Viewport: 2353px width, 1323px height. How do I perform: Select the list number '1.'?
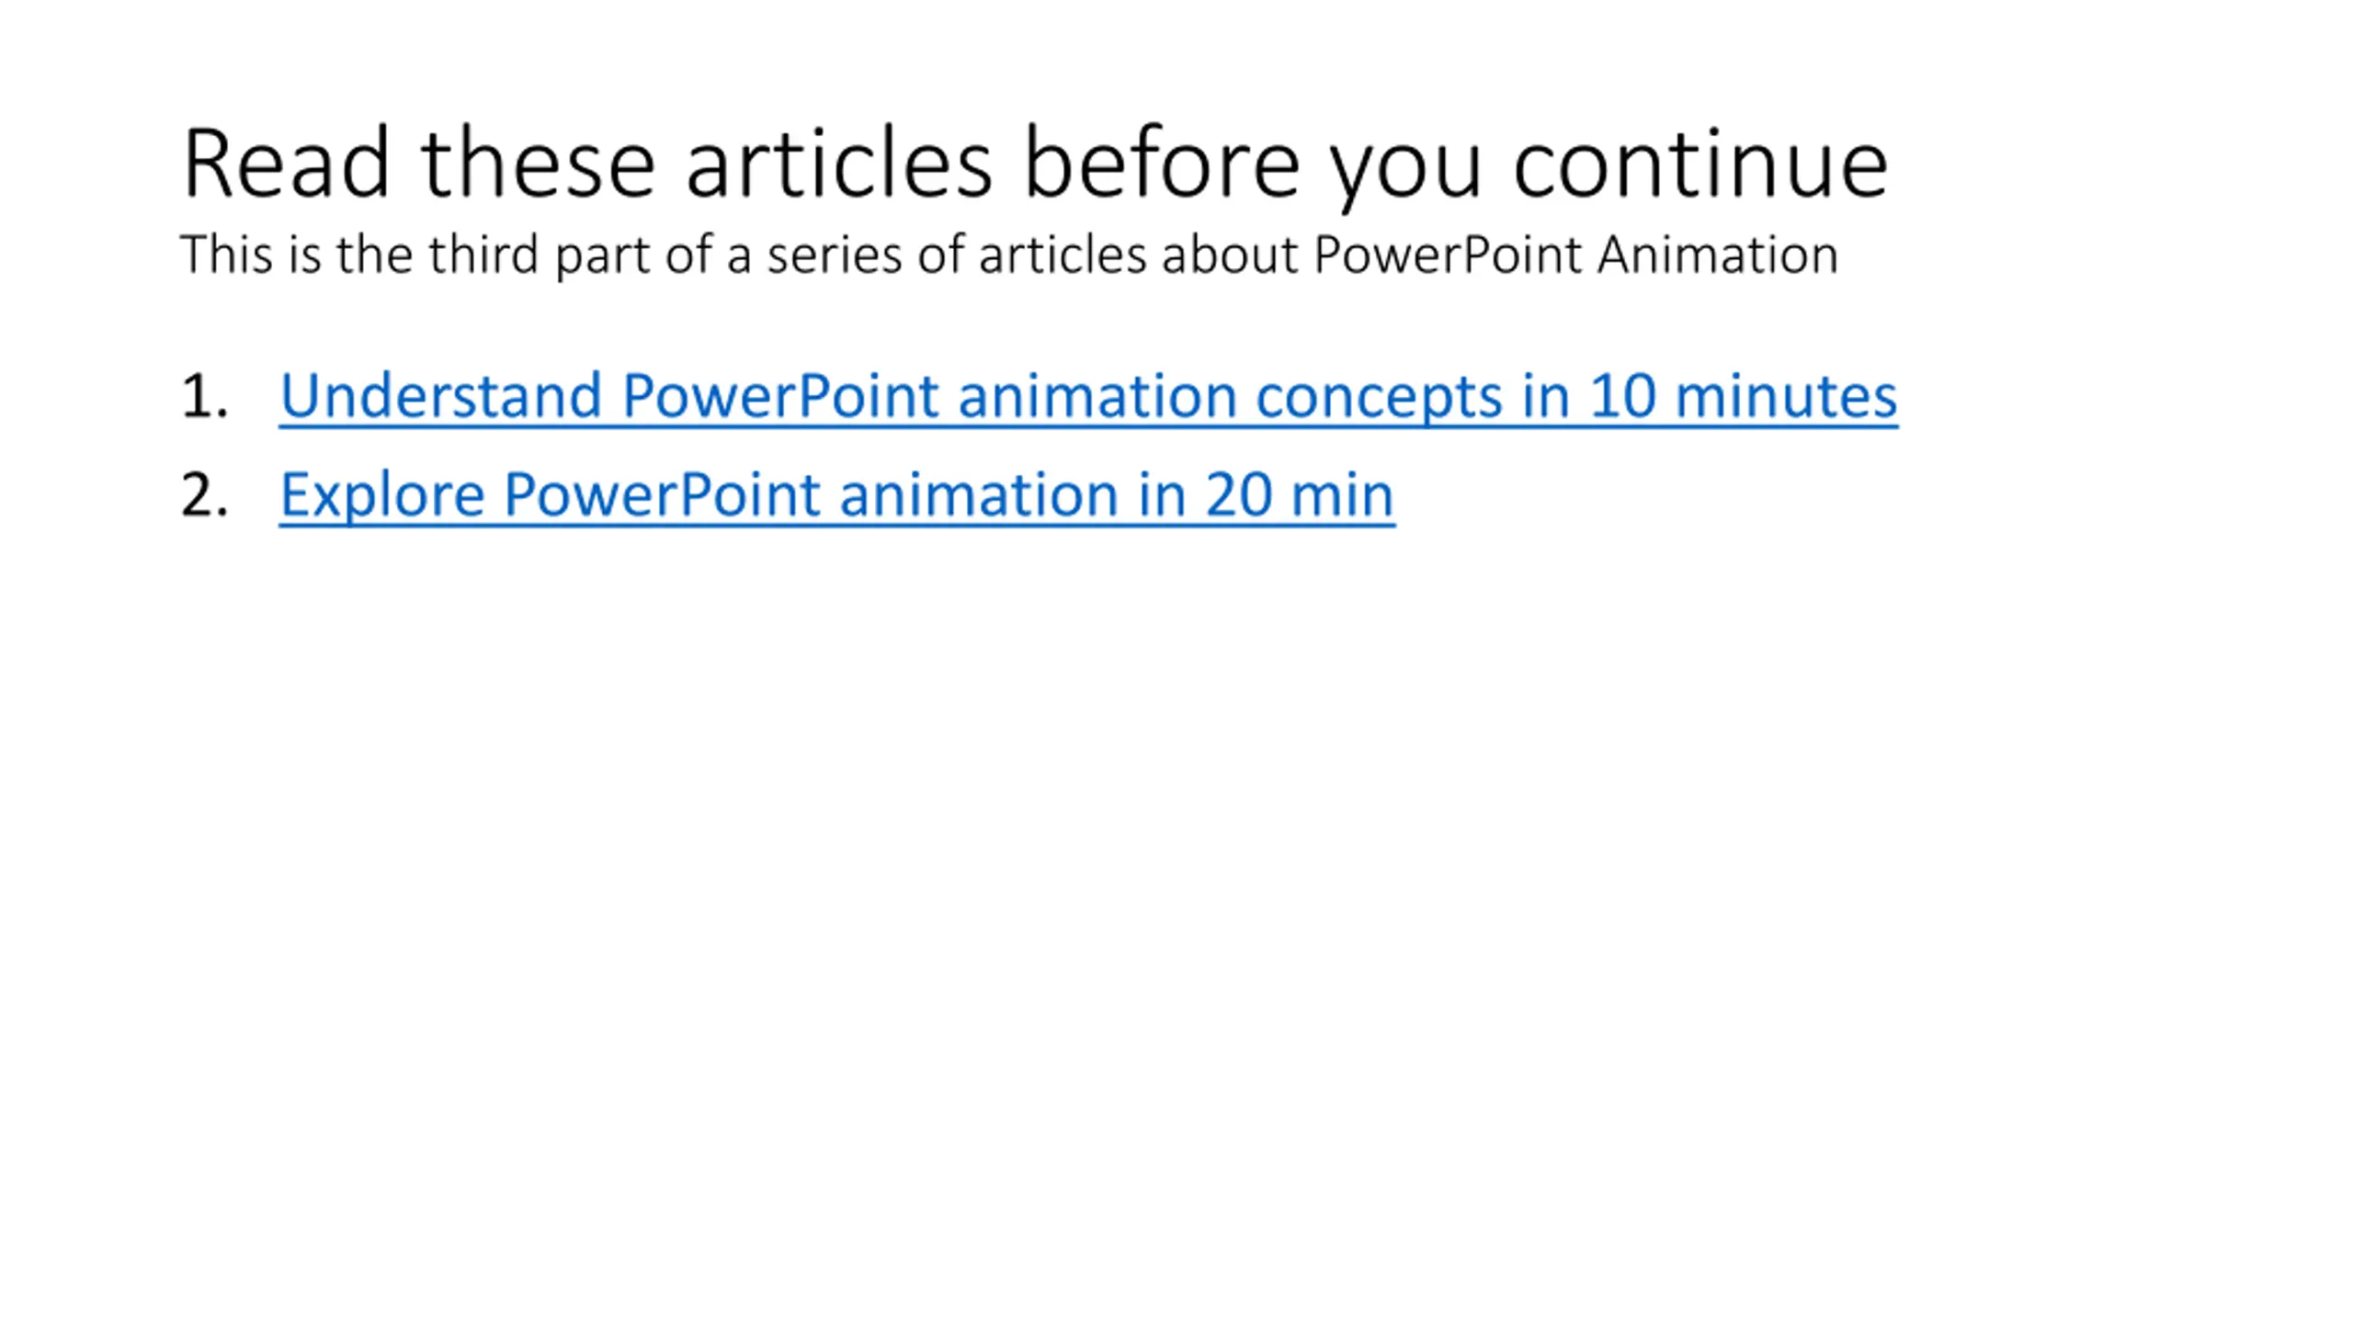204,397
